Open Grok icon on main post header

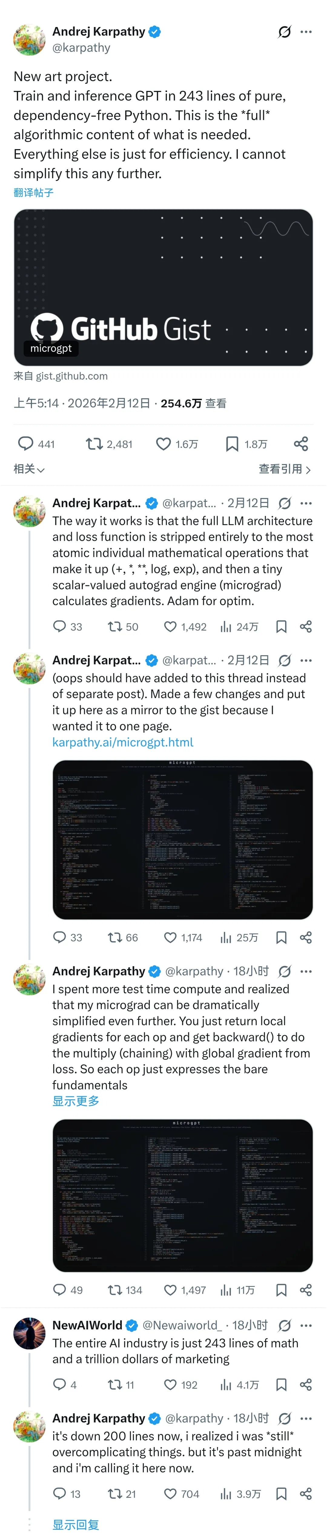[285, 32]
